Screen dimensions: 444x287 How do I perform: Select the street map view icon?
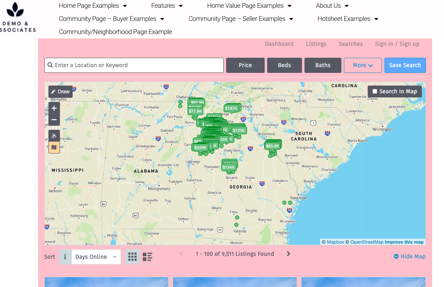[54, 147]
